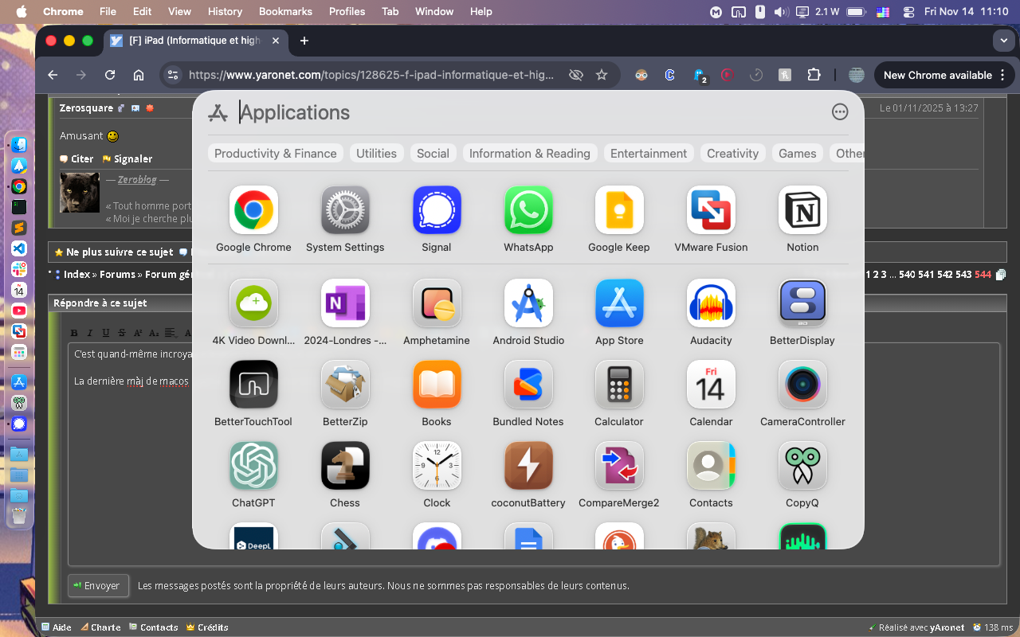
Task: Click the Envoyer button
Action: [98, 586]
